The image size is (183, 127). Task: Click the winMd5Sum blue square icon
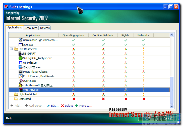20,63
